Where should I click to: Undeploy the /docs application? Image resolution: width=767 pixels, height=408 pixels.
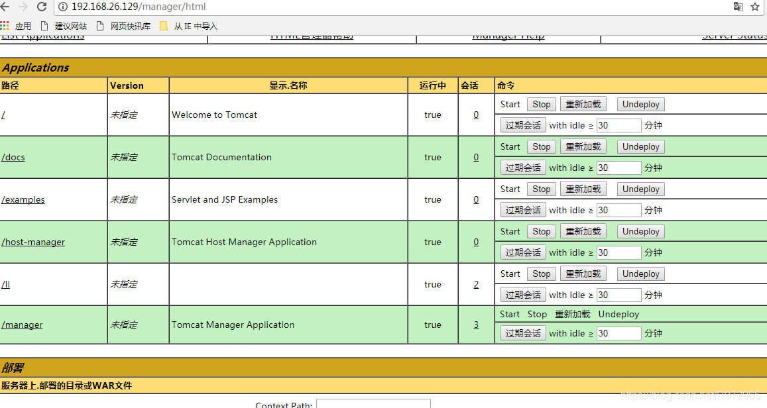pyautogui.click(x=641, y=146)
